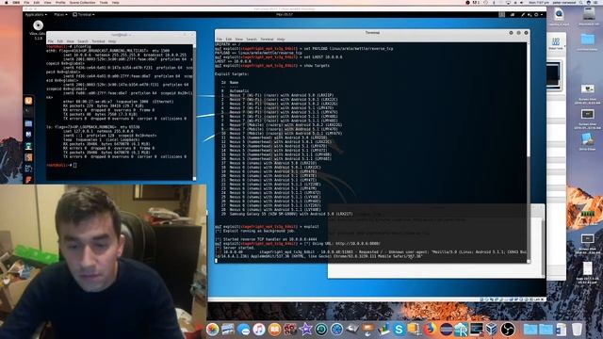
Task: Open blue folder on macOS desktop
Action: point(587,40)
